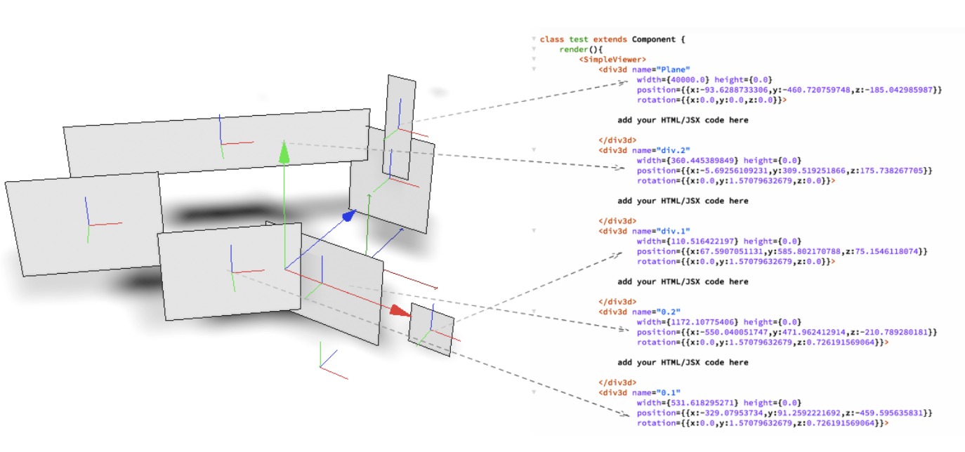Image resolution: width=965 pixels, height=452 pixels.
Task: Click the name="div.1" attribute
Action: [661, 230]
